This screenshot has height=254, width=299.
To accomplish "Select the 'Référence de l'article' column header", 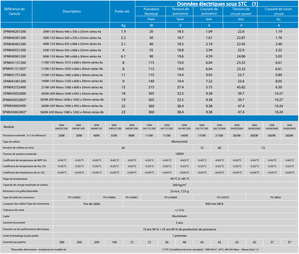I will tap(14, 11).
